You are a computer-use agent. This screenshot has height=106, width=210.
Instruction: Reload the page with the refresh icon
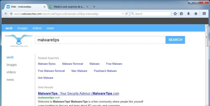coord(126,14)
